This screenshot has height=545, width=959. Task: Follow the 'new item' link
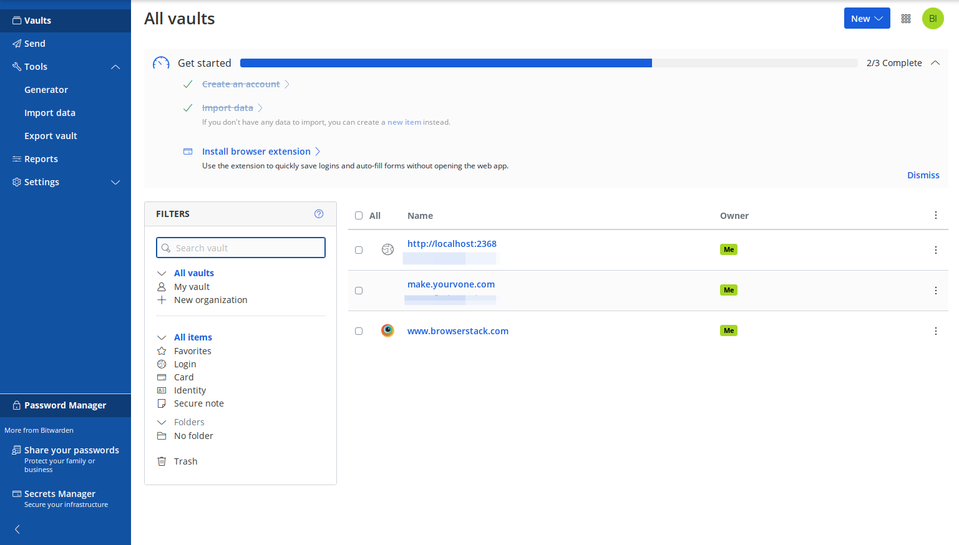[x=404, y=122]
